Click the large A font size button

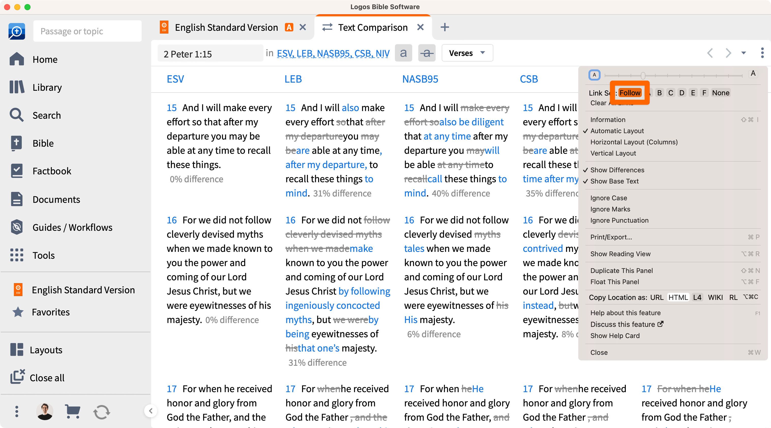click(753, 73)
